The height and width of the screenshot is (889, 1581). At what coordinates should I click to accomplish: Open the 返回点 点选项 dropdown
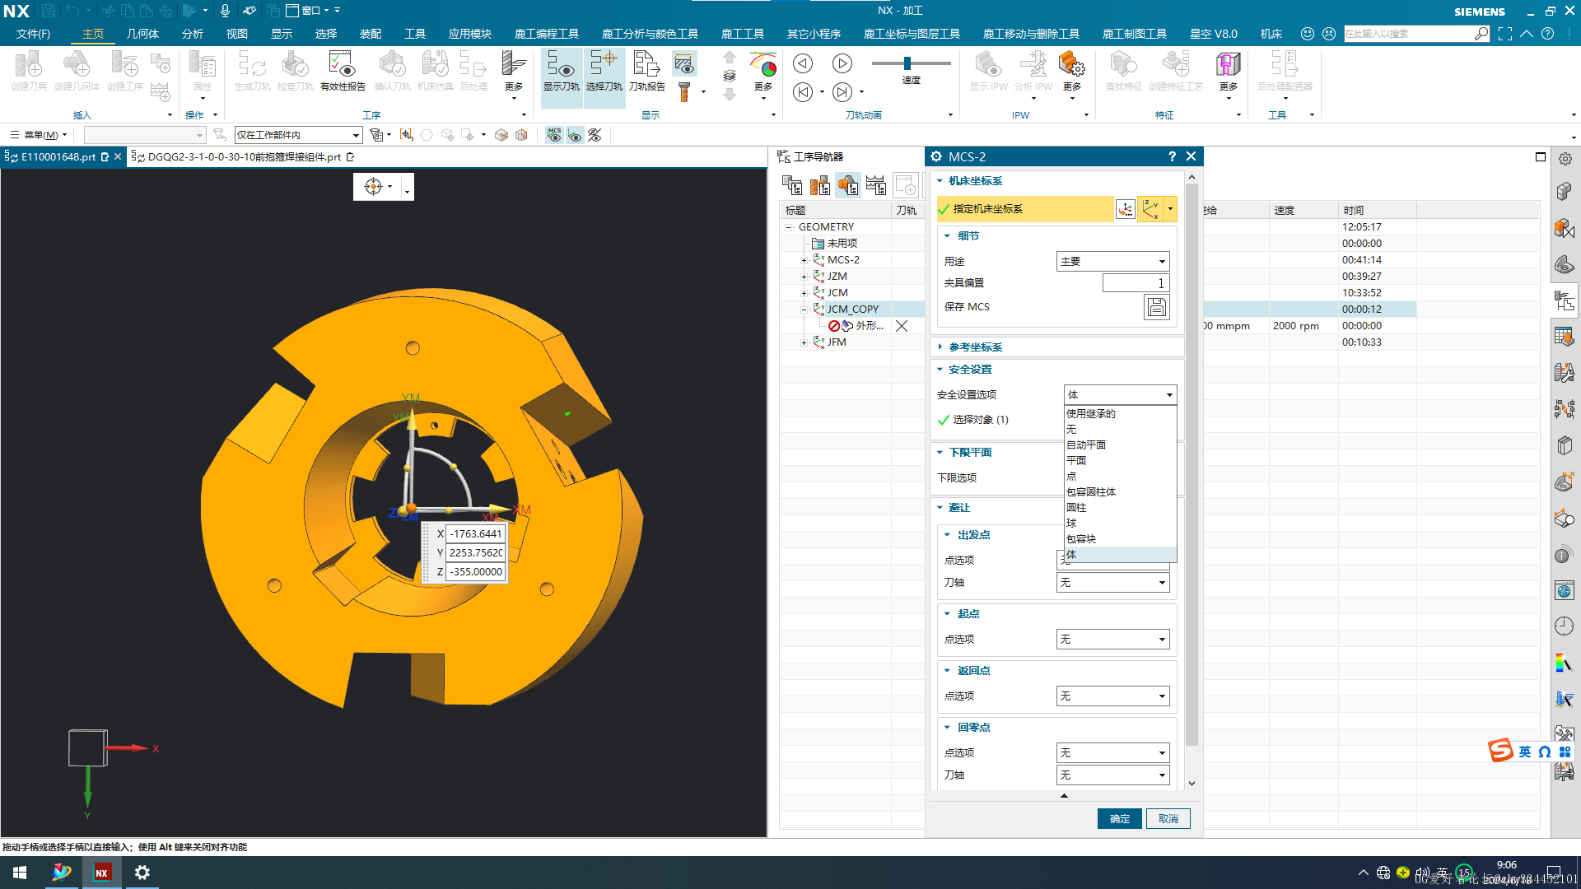click(x=1112, y=696)
